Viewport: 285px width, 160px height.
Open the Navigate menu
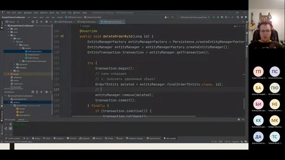click(x=28, y=13)
